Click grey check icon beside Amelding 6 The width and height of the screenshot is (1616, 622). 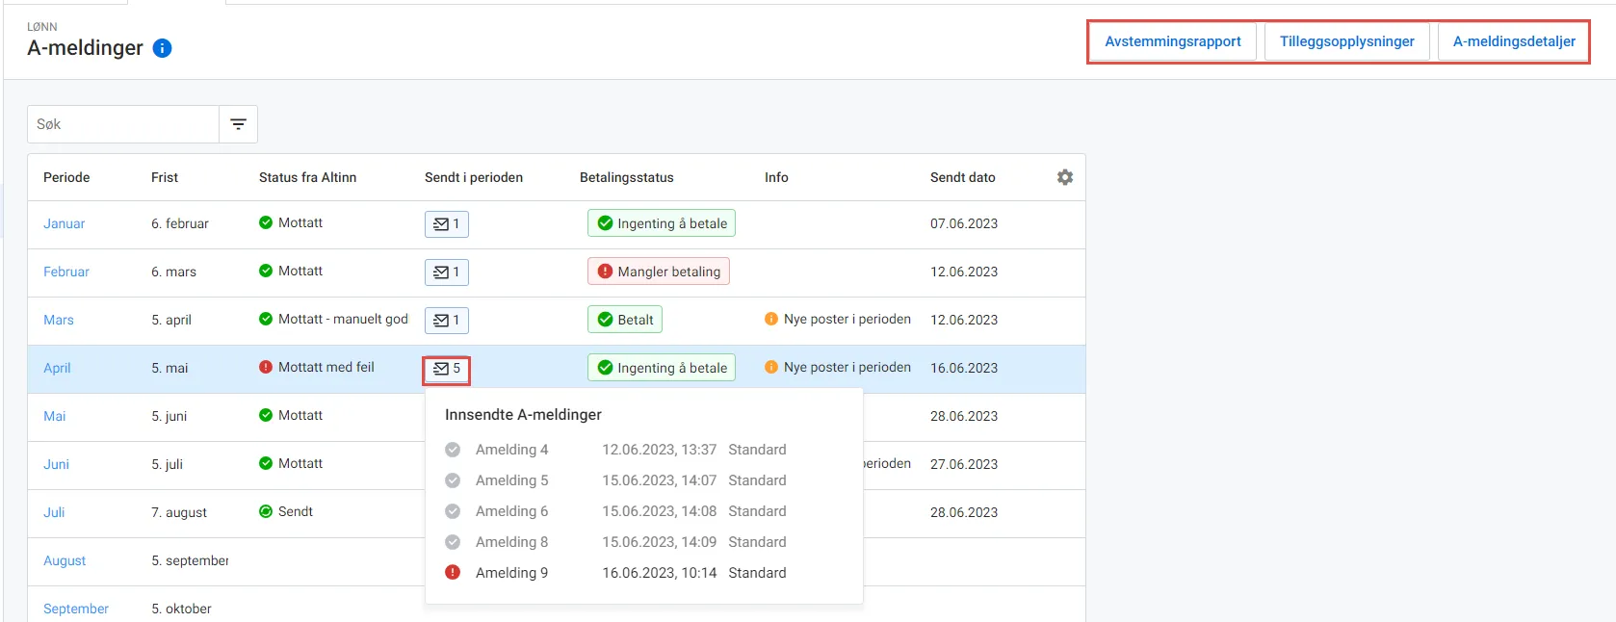pyautogui.click(x=453, y=511)
